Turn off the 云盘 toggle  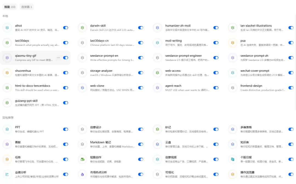(x=216, y=144)
